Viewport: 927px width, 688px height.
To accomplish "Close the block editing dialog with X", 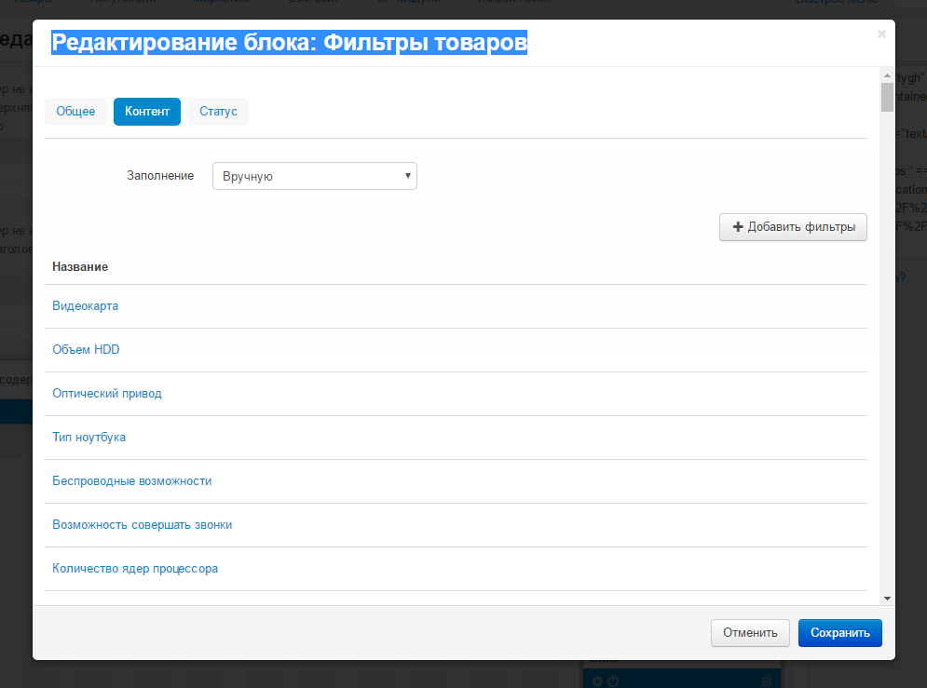I will click(881, 34).
